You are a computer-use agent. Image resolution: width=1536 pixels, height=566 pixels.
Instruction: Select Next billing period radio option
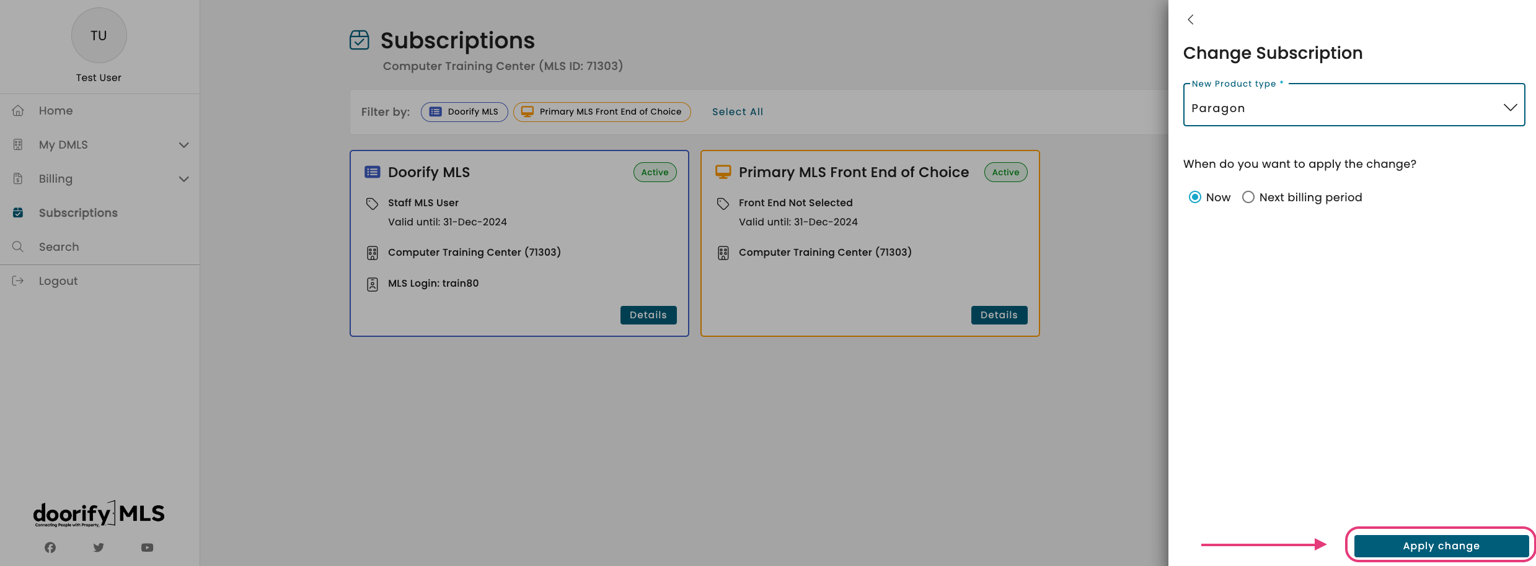[1248, 198]
